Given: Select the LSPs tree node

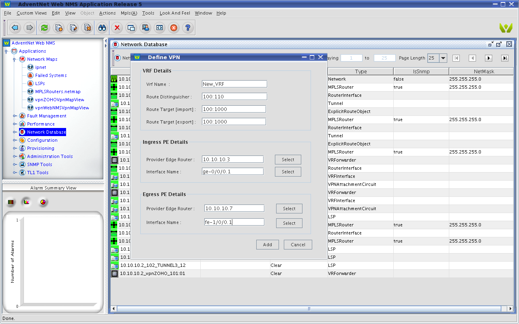Looking at the screenshot, I should [40, 83].
